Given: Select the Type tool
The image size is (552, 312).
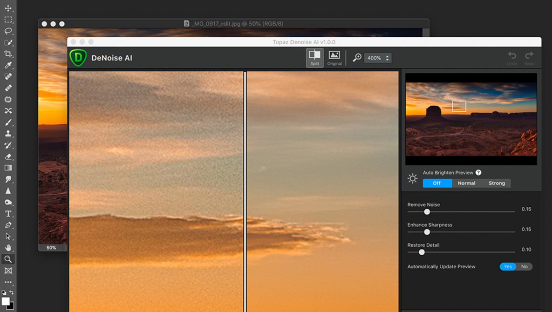Looking at the screenshot, I should [8, 214].
